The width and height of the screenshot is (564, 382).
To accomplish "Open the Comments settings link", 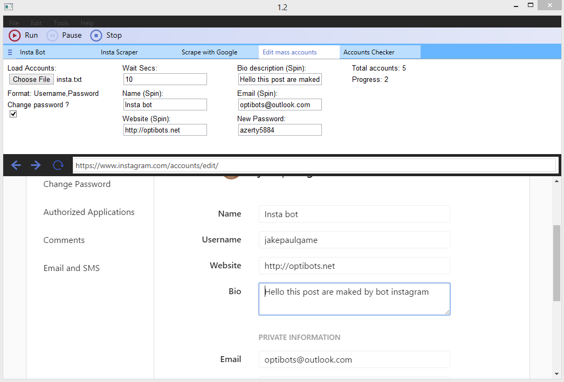I will (x=64, y=240).
